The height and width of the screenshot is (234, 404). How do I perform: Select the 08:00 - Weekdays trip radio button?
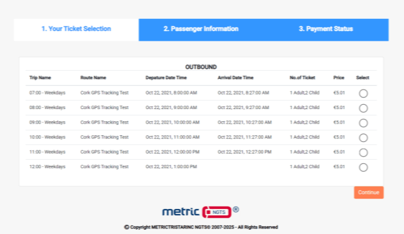[x=363, y=108]
